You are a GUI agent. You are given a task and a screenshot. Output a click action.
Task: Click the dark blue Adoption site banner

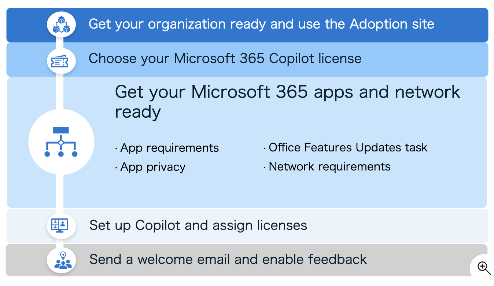tap(247, 25)
